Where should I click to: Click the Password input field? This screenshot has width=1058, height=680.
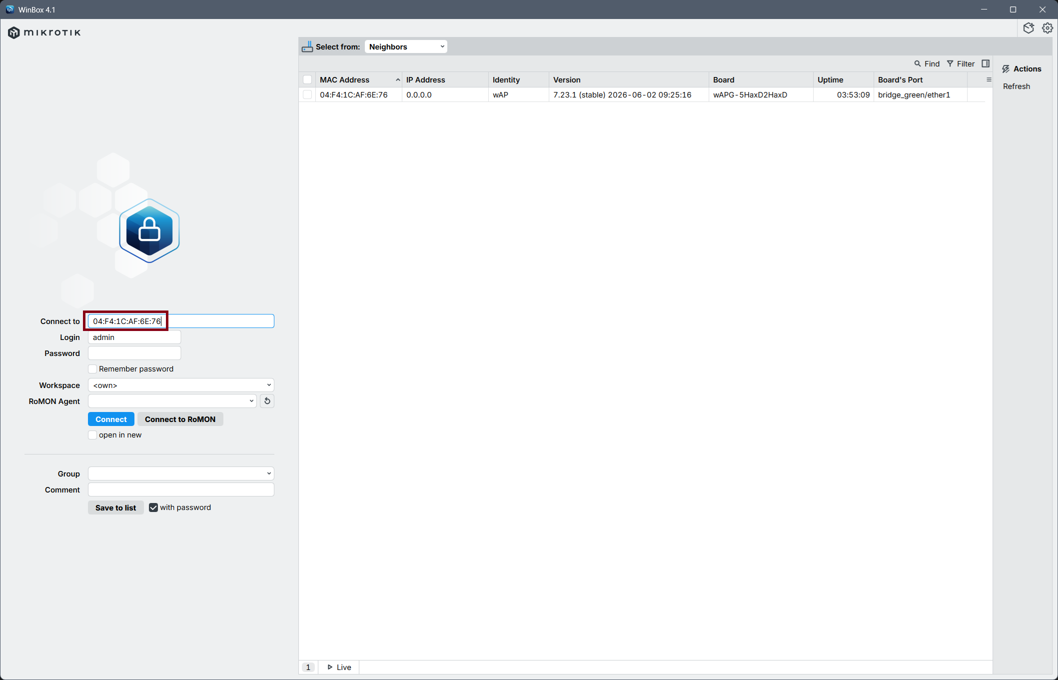[x=134, y=353]
